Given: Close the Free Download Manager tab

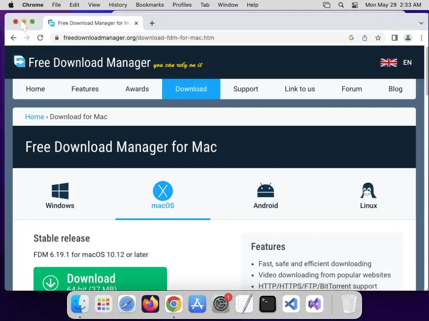Looking at the screenshot, I should pos(136,23).
